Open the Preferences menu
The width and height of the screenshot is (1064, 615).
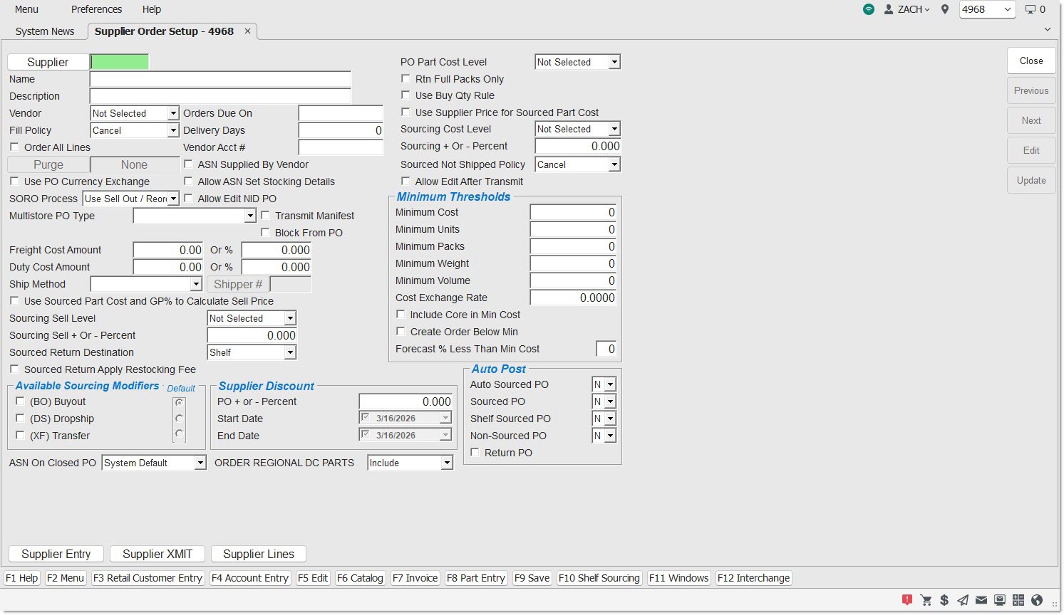pos(96,9)
